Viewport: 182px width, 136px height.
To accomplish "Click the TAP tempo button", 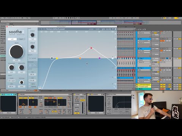I will pos(5,18).
